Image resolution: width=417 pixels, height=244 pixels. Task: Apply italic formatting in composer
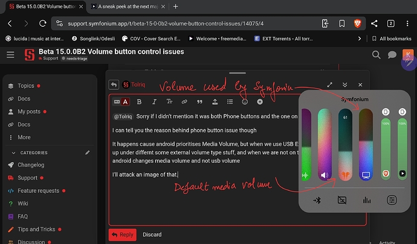[154, 102]
